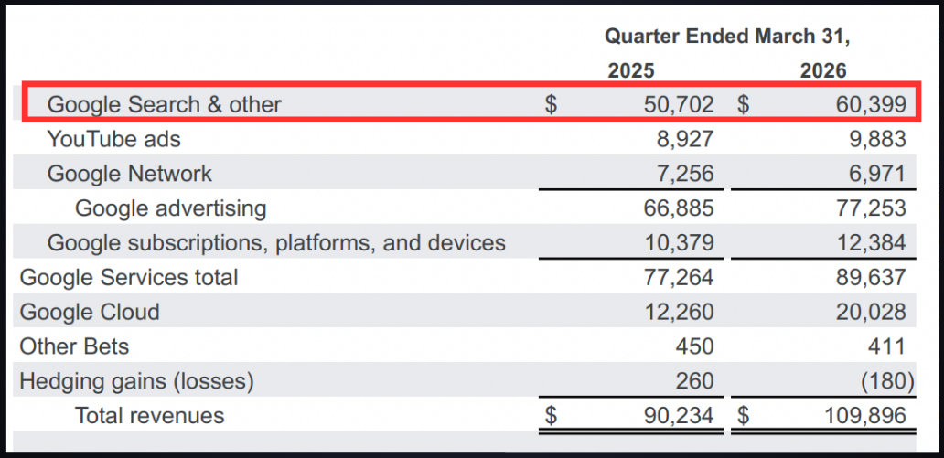The width and height of the screenshot is (944, 458).
Task: Select Google Network 2026 value 6,971
Action: tap(876, 174)
